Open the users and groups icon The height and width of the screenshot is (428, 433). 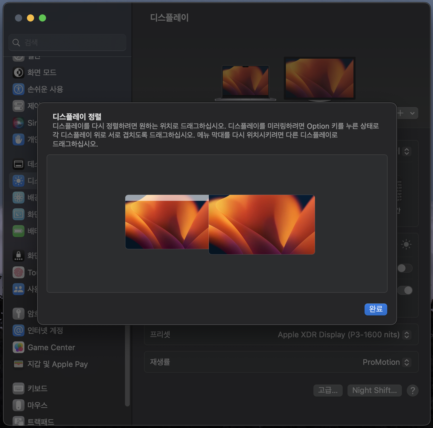19,289
